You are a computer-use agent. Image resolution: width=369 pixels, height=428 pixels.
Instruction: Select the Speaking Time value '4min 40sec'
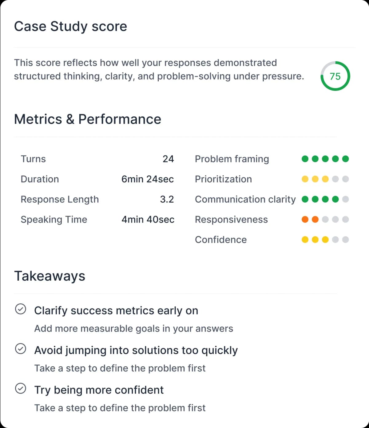coord(148,220)
